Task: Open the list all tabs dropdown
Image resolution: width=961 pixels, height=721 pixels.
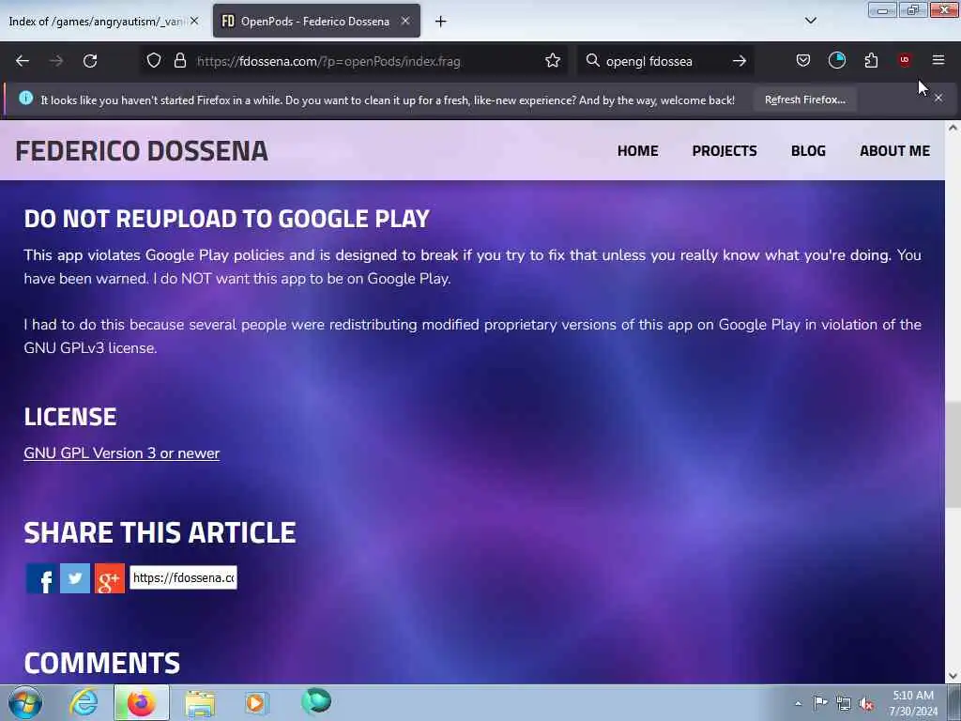Action: [810, 21]
